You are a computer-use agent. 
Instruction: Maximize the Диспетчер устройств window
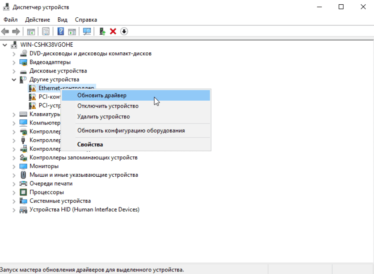[x=341, y=6]
